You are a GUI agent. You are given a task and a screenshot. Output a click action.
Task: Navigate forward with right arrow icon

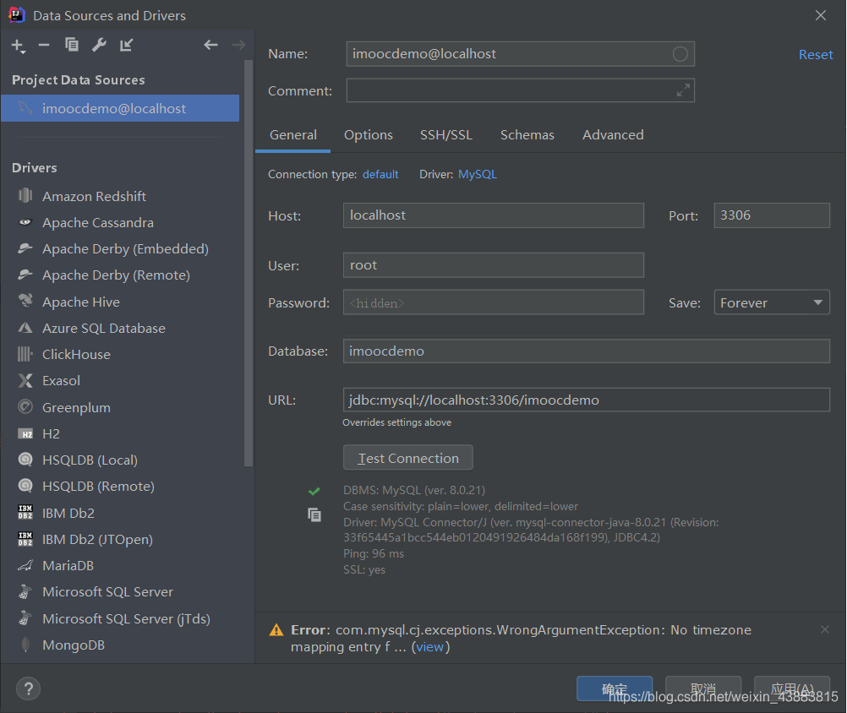click(238, 45)
